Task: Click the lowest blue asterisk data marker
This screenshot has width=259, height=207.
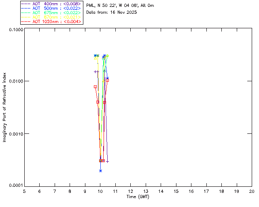Action: pos(100,171)
